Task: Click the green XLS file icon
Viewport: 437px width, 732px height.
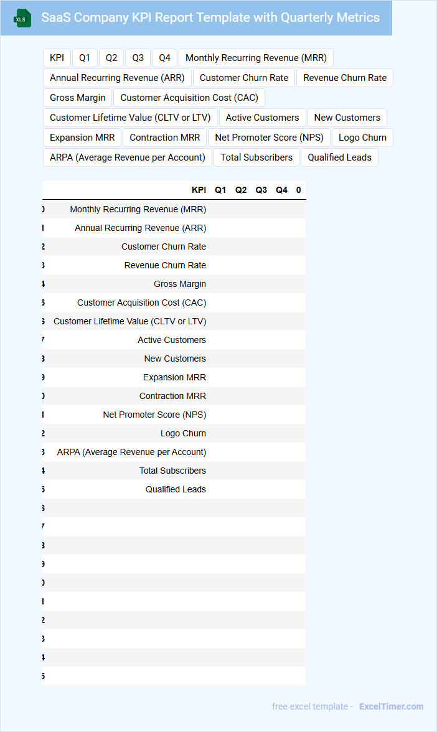Action: point(22,18)
